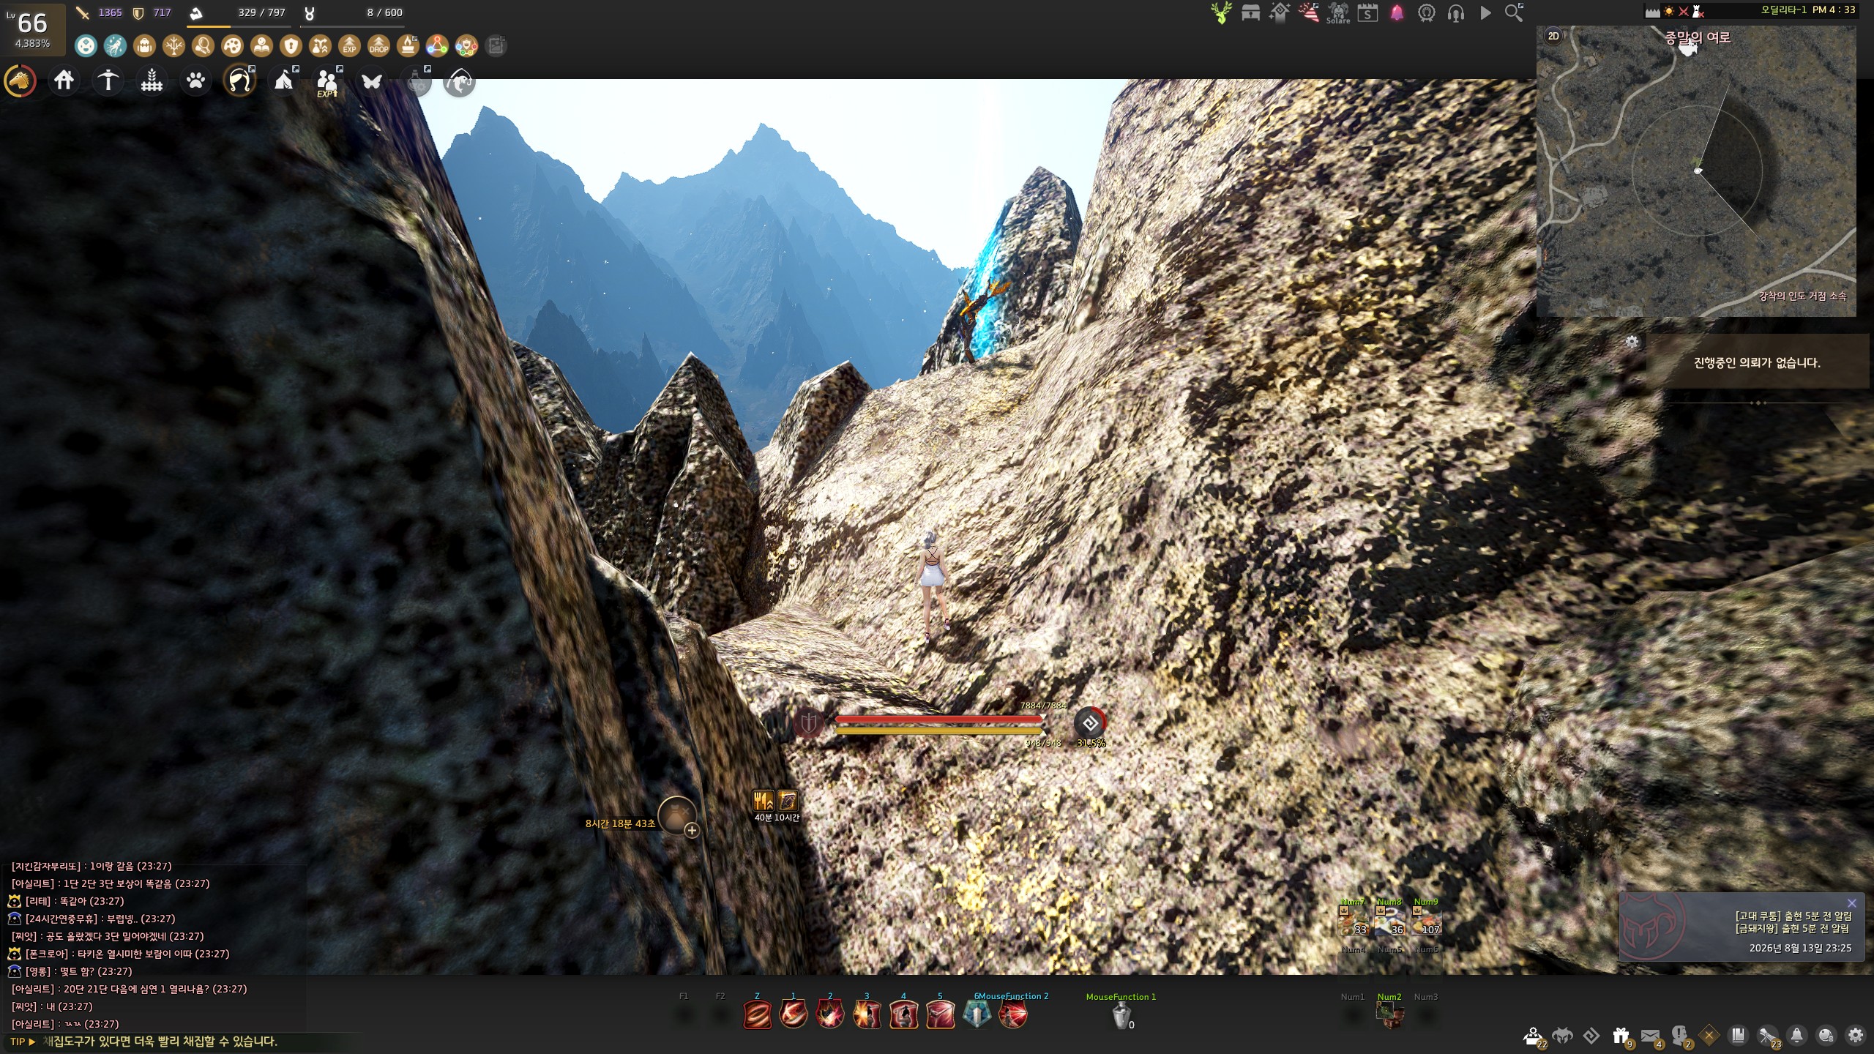
Task: Open quest widget settings gear
Action: [x=1632, y=342]
